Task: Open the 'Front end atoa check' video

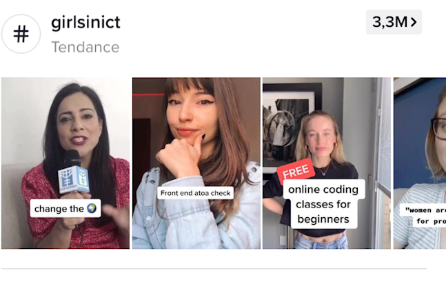Action: click(196, 163)
